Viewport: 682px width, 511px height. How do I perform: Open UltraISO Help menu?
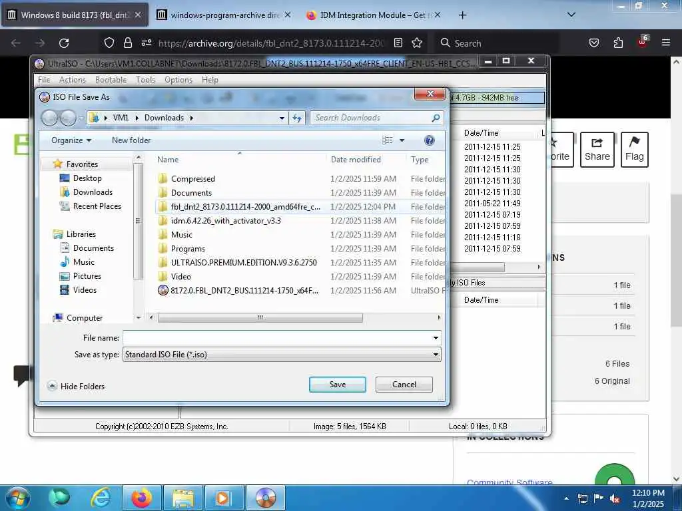(x=210, y=80)
